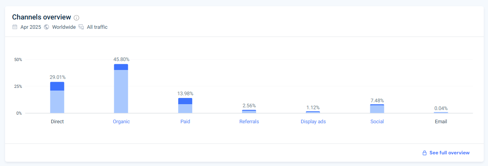Click the Organic bar showing 45.80%
This screenshot has width=488, height=166.
(x=121, y=89)
